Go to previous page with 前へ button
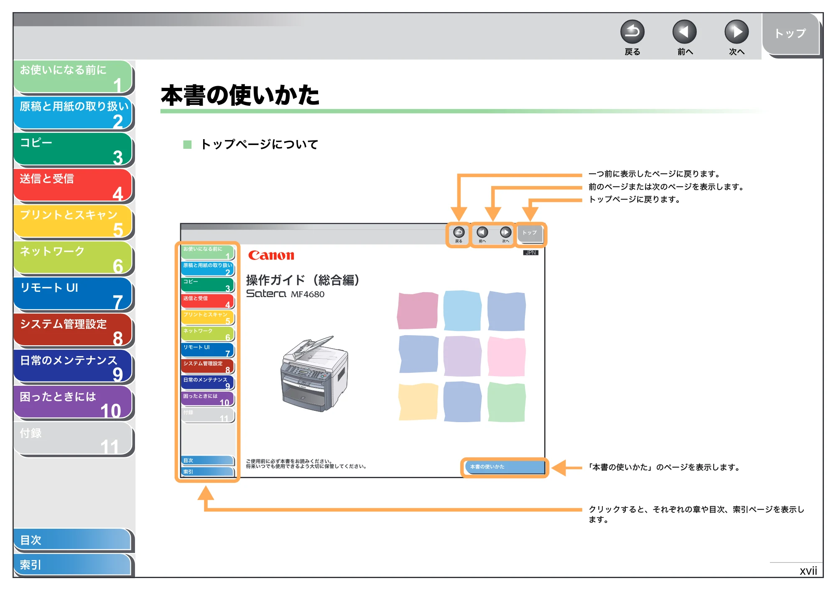The width and height of the screenshot is (836, 591). (x=684, y=32)
